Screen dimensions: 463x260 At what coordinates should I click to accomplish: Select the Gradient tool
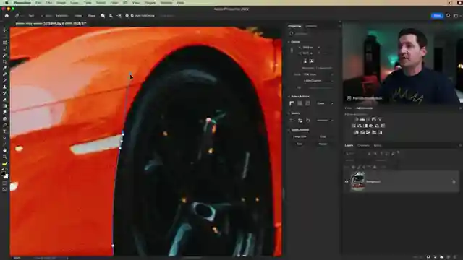point(5,106)
